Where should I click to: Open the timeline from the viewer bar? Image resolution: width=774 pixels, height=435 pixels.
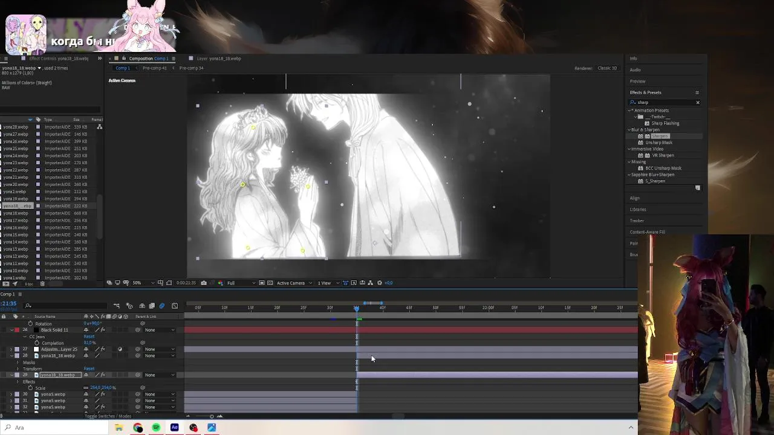coord(362,283)
